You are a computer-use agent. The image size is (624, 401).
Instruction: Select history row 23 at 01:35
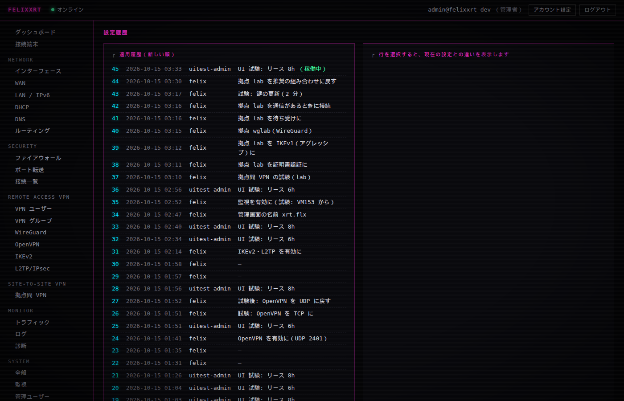coord(229,351)
